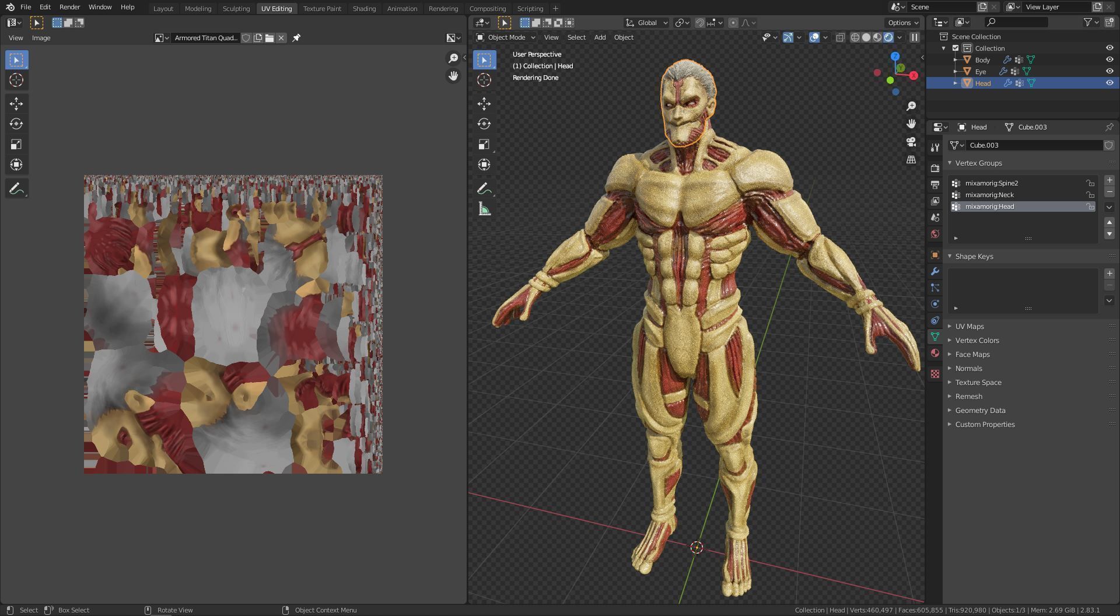1120x616 pixels.
Task: Select the mixamorig:Head vertex group
Action: pyautogui.click(x=1023, y=206)
